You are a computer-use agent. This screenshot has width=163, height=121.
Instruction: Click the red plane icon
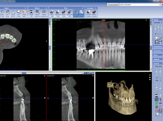[160, 99]
